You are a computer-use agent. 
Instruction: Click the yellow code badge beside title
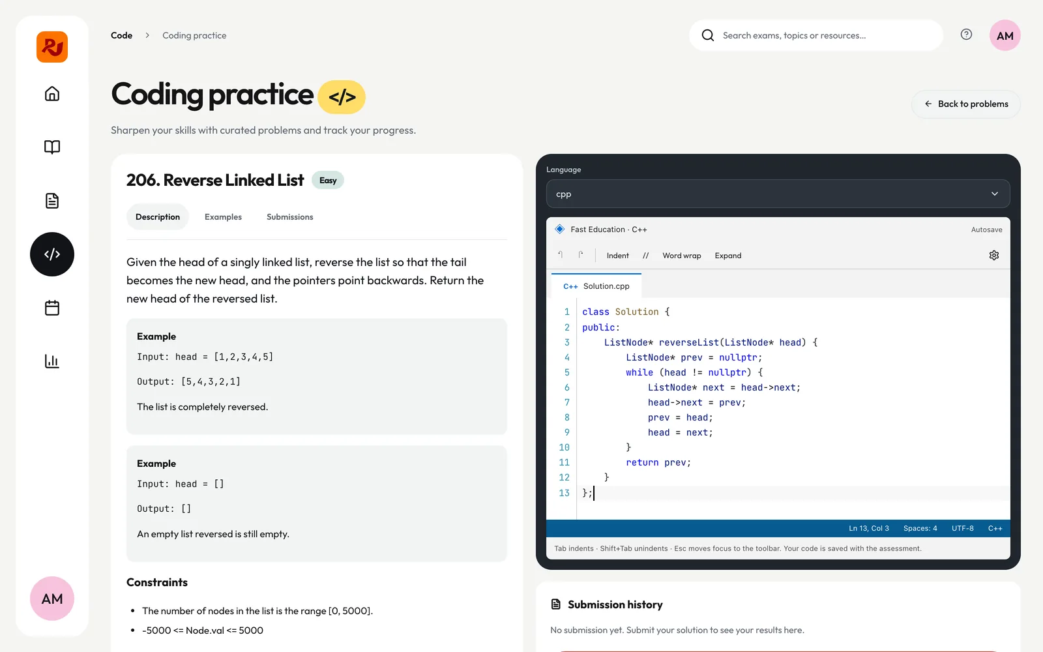click(342, 97)
